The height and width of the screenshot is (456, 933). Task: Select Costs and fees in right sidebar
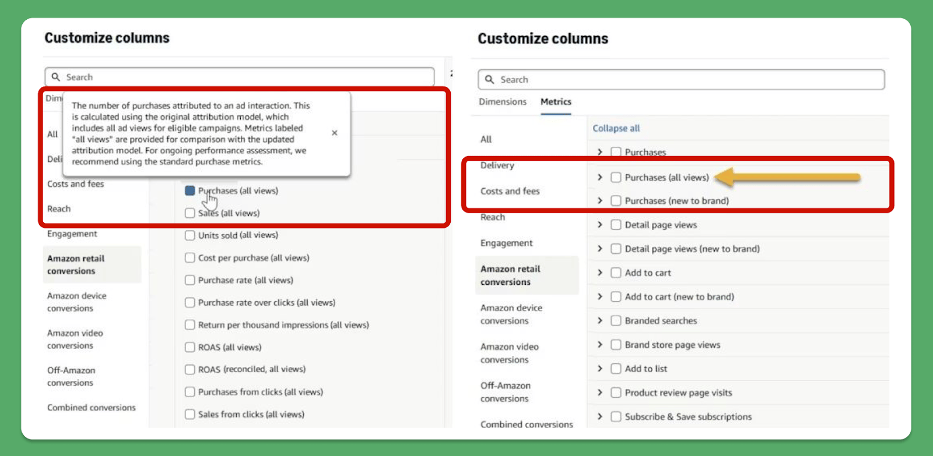pyautogui.click(x=510, y=191)
